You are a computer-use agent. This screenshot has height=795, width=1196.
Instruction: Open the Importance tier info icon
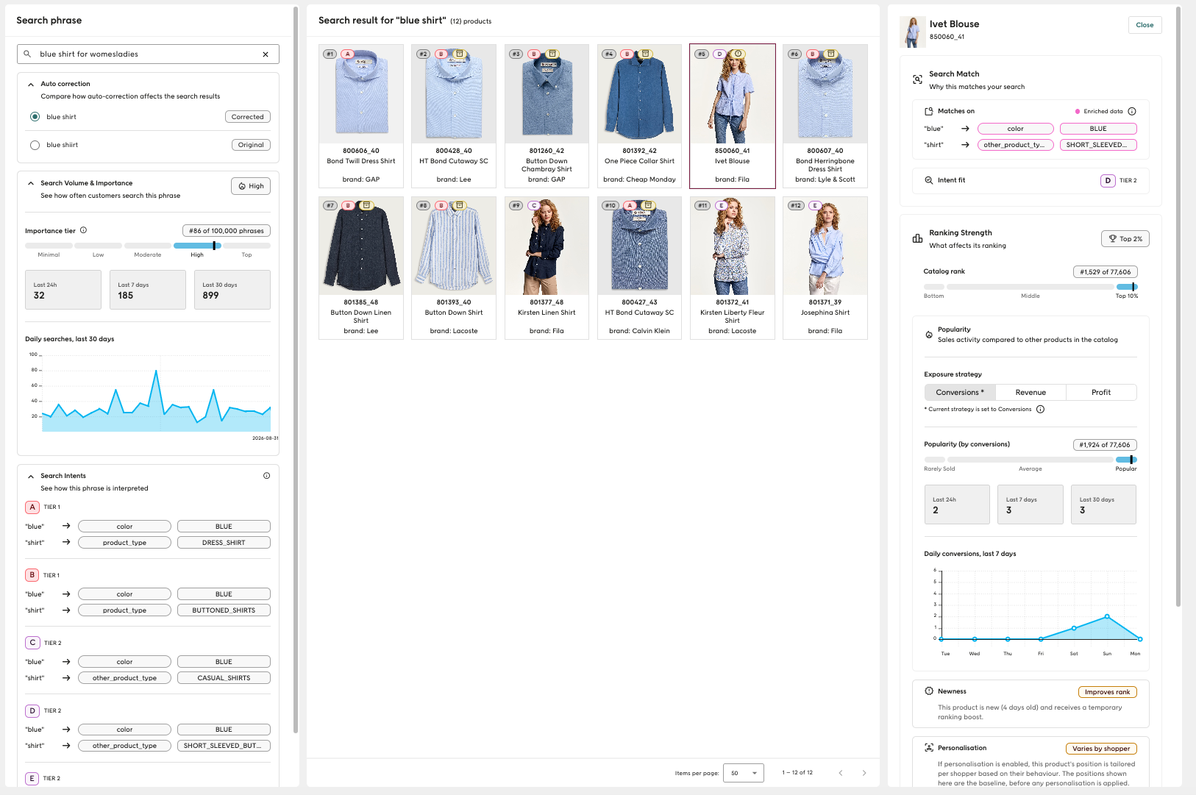tap(83, 230)
